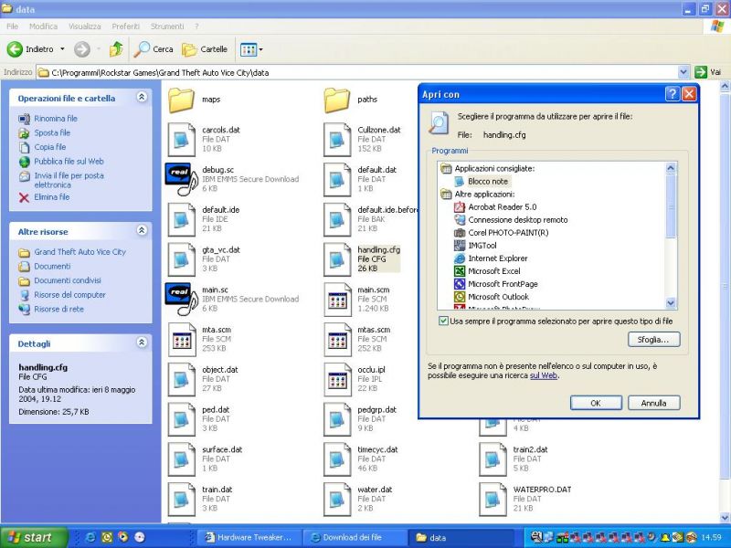Select the debug.sc RealPlayer file icon
Screen dimensions: 731x548
tap(181, 179)
